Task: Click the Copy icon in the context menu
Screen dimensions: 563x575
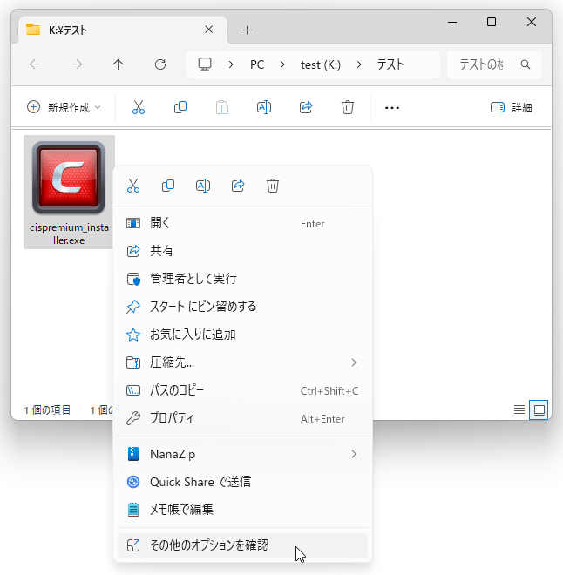Action: 168,186
